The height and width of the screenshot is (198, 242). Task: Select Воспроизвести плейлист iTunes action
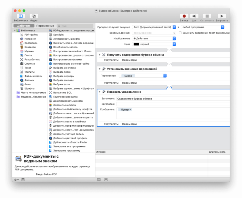72,51
